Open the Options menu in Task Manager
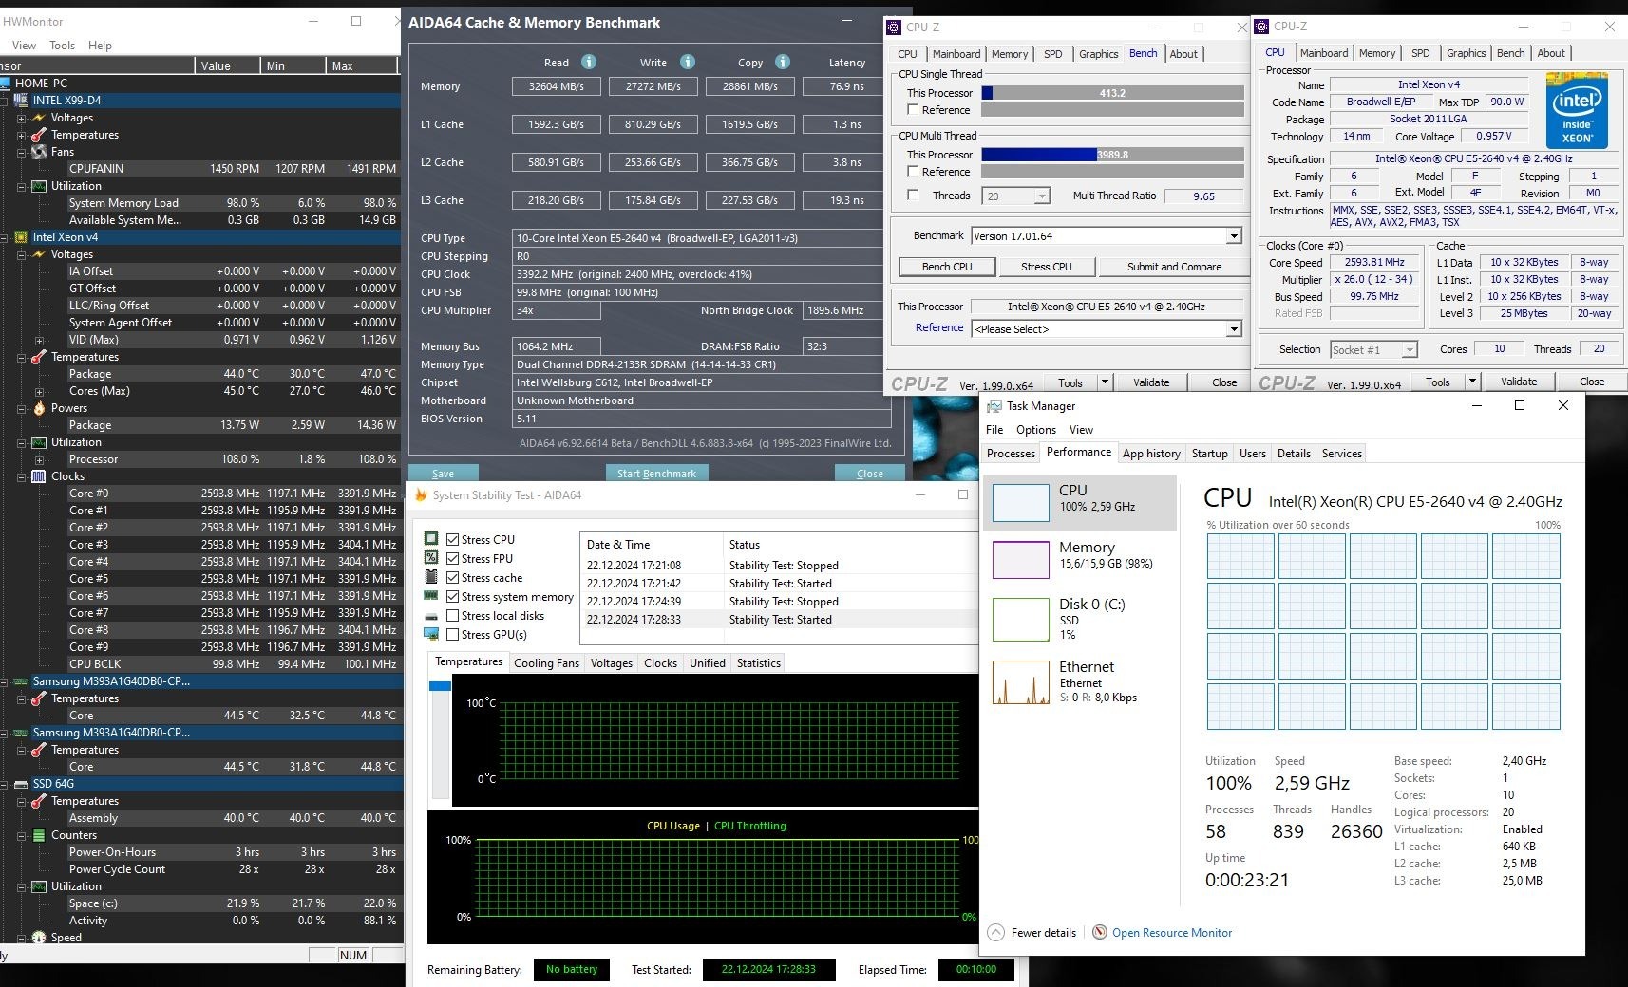 coord(1036,430)
